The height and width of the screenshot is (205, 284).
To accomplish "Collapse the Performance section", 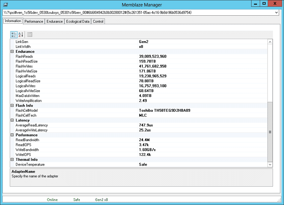I will [x=12, y=135].
